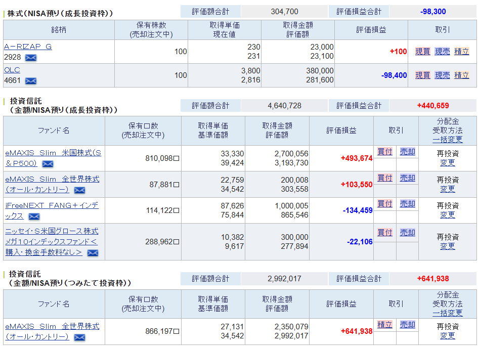
Task: Click envelope icon for 全世界株式 in 成長投資枠 table
Action: point(79,190)
